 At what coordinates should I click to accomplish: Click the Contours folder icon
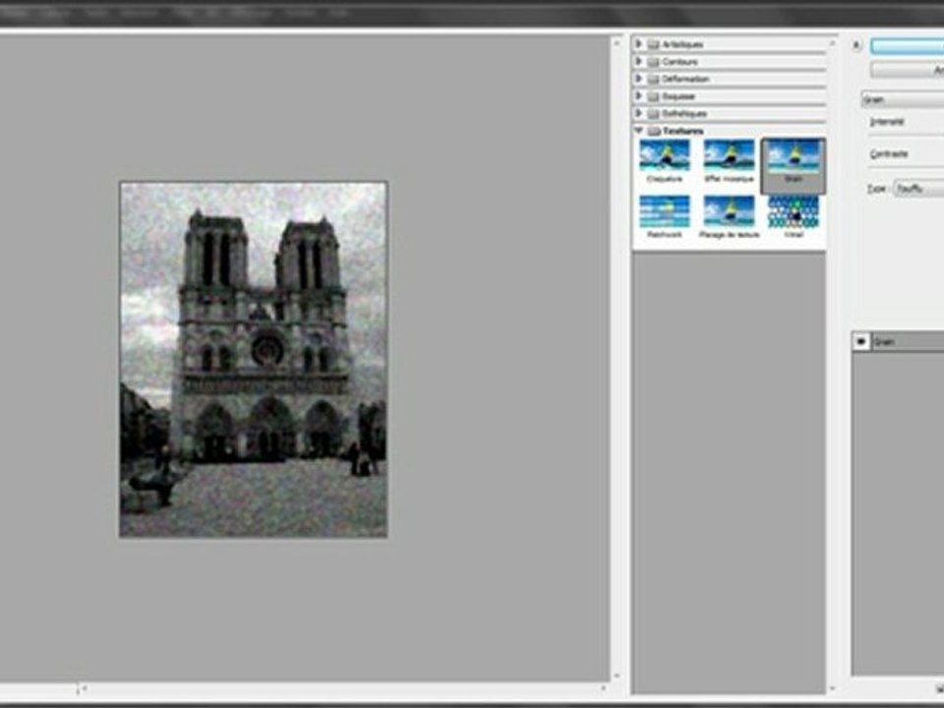click(x=654, y=62)
